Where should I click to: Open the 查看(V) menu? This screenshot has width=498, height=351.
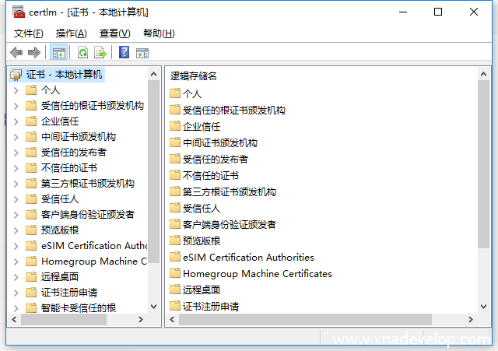(114, 33)
